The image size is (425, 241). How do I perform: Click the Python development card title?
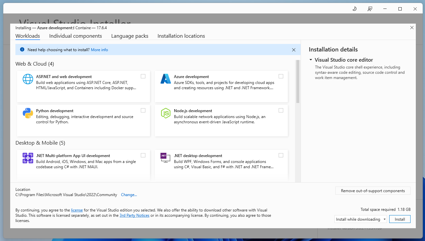click(55, 111)
